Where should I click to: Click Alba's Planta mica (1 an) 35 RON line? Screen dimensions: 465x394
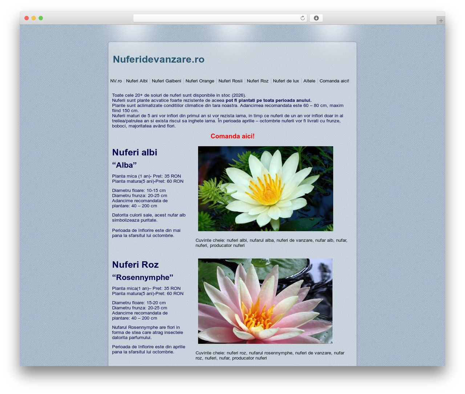[x=146, y=176]
